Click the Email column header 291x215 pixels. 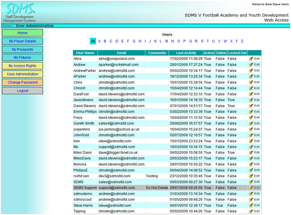pyautogui.click(x=122, y=53)
